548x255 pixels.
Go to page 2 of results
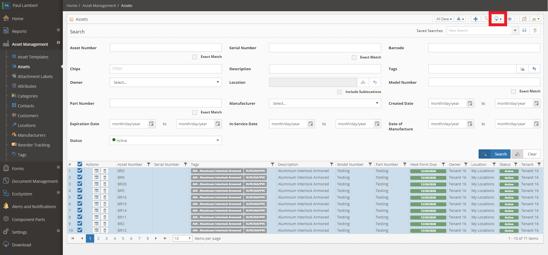[x=98, y=238]
